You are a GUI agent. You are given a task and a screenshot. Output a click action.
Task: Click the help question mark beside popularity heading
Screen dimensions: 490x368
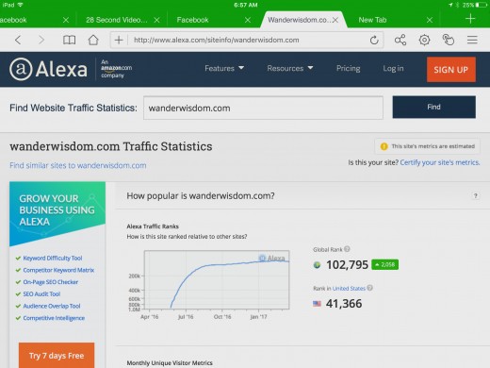point(476,195)
